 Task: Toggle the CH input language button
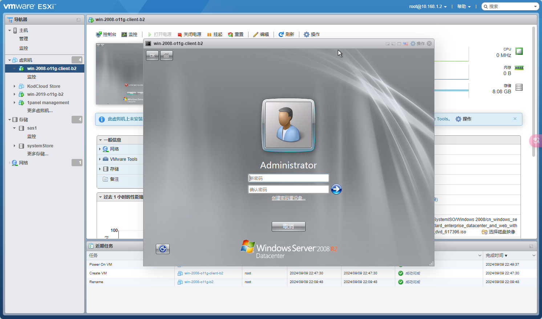(152, 56)
